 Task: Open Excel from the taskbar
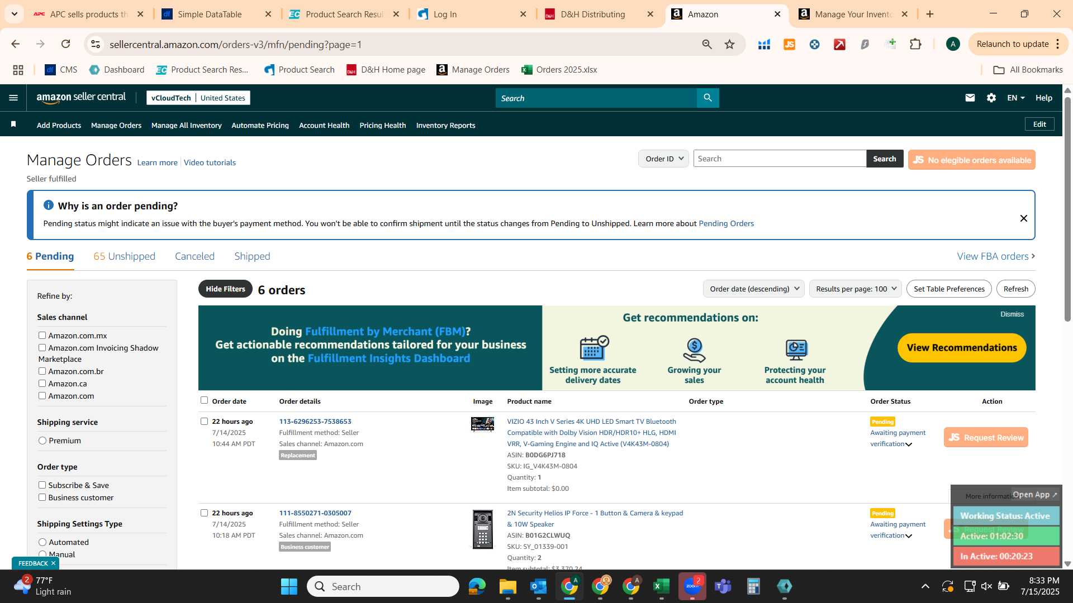click(661, 586)
